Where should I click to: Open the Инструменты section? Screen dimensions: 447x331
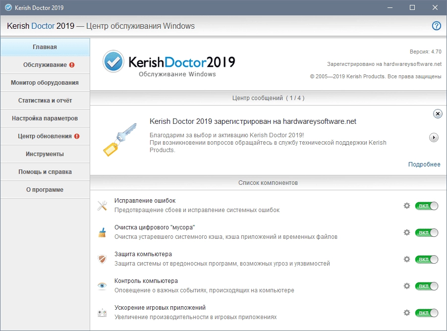45,154
